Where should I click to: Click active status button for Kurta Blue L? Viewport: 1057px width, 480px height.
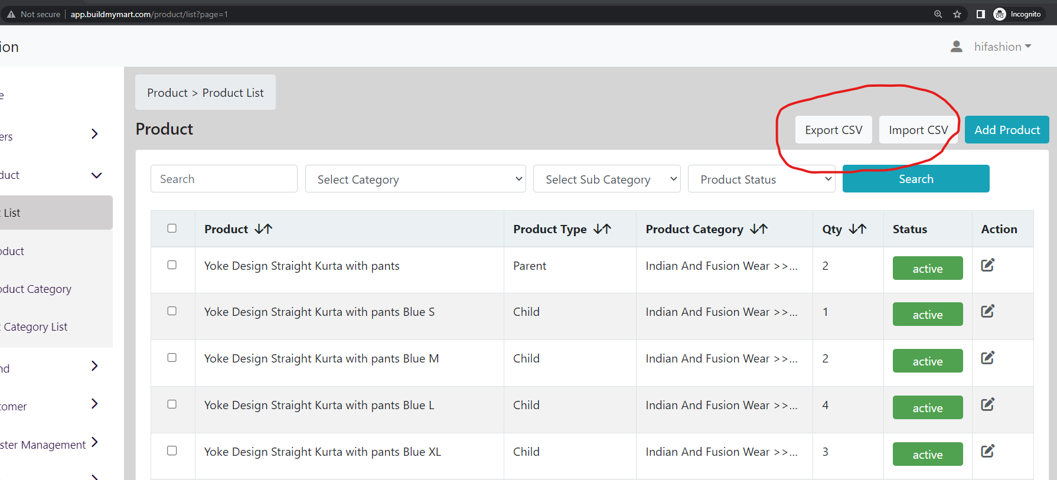click(928, 407)
